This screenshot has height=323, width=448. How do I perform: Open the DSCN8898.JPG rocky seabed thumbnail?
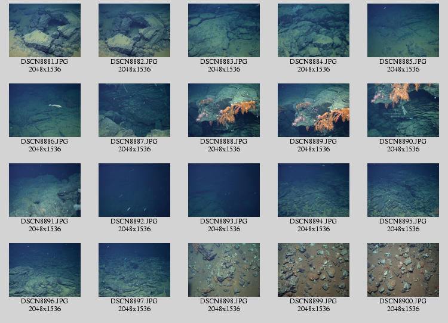tap(224, 270)
